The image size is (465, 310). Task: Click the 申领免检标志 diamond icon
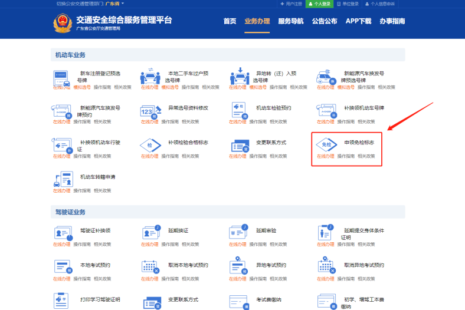pyautogui.click(x=326, y=144)
